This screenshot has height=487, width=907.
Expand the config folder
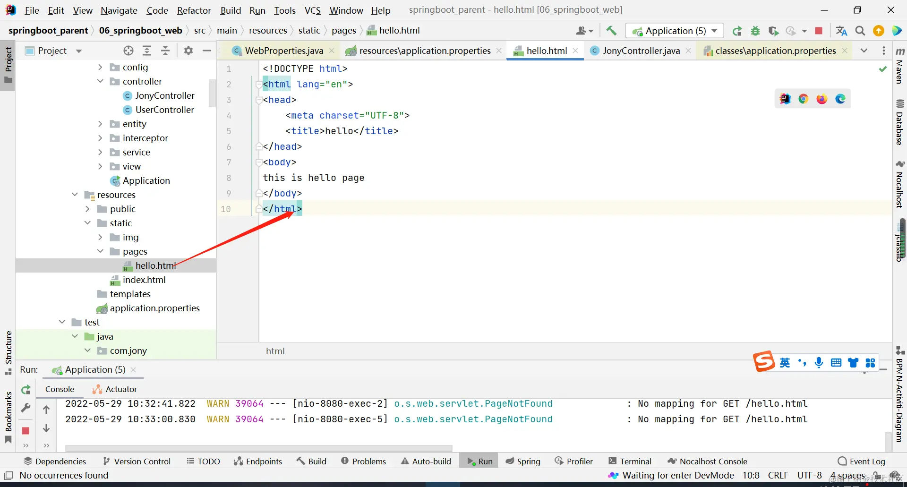100,68
